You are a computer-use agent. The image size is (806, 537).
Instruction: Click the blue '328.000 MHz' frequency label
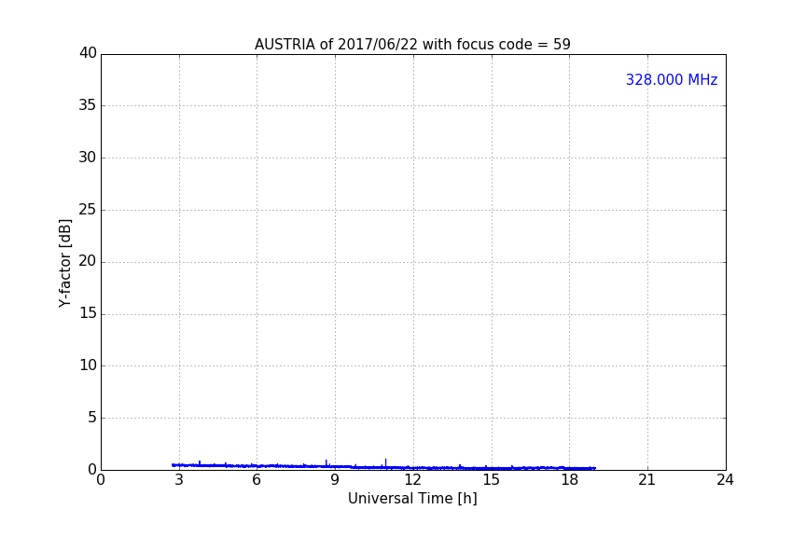(672, 79)
